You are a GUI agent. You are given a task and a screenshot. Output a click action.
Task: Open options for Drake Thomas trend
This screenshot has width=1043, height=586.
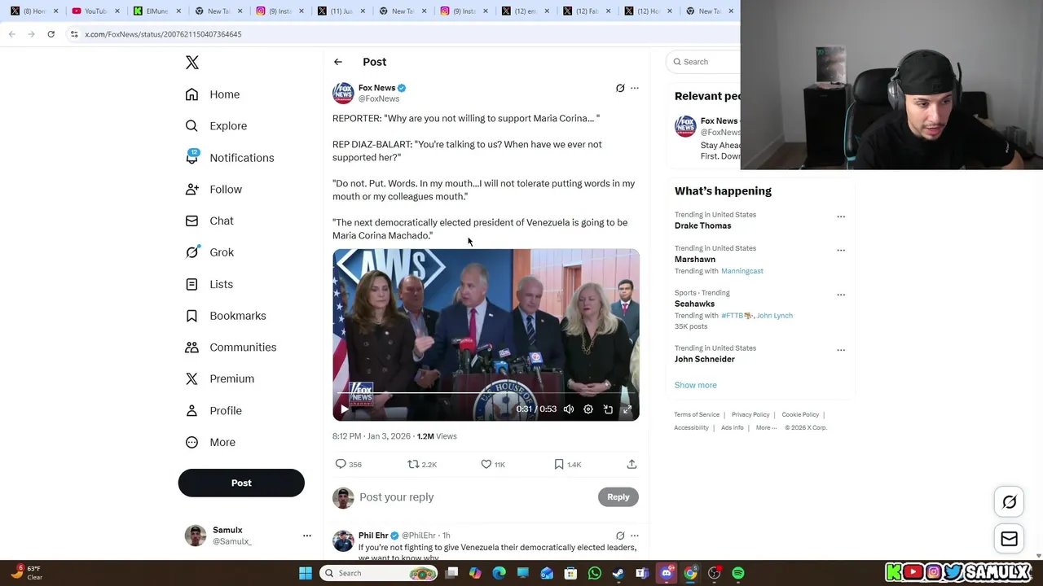click(x=841, y=216)
